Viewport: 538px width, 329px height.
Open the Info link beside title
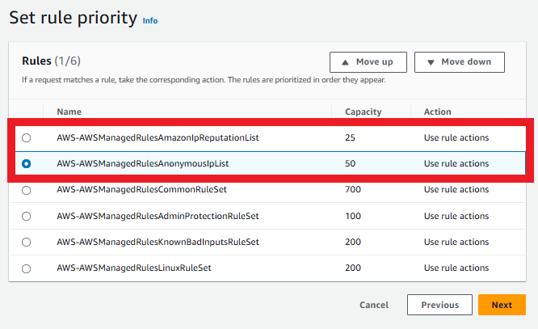pyautogui.click(x=150, y=21)
